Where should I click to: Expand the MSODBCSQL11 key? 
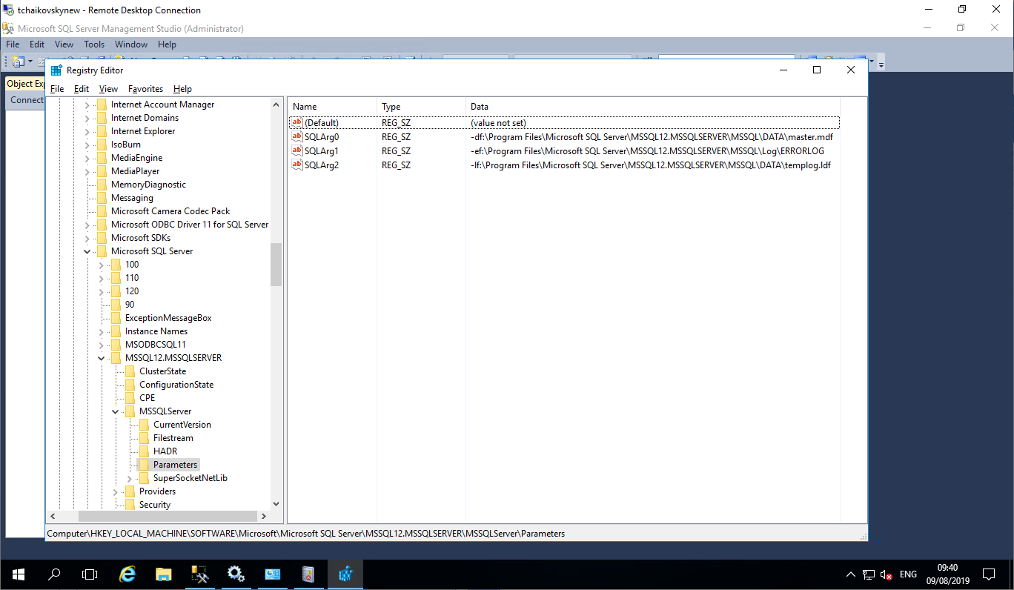click(102, 345)
